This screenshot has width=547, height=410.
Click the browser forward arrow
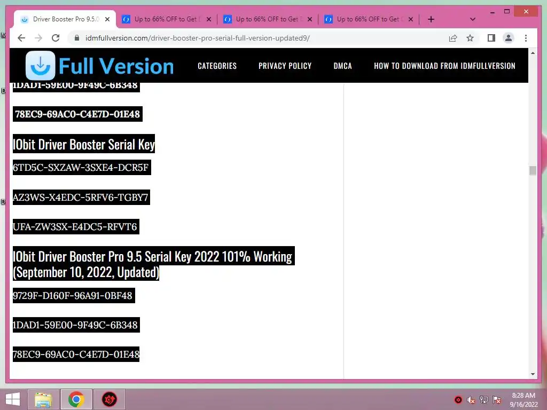38,38
